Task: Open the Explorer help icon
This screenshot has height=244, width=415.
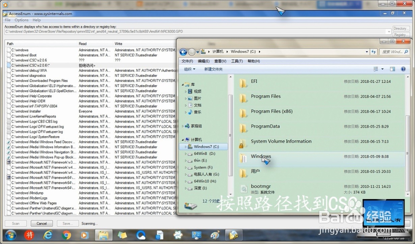Action: (403, 69)
